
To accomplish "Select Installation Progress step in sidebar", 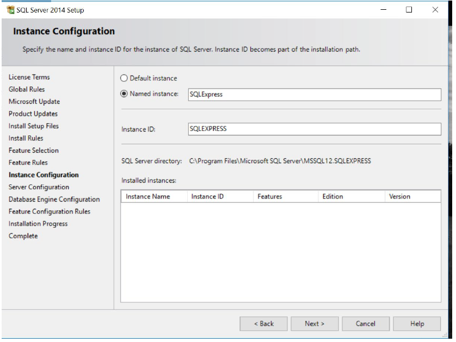I will (x=38, y=223).
